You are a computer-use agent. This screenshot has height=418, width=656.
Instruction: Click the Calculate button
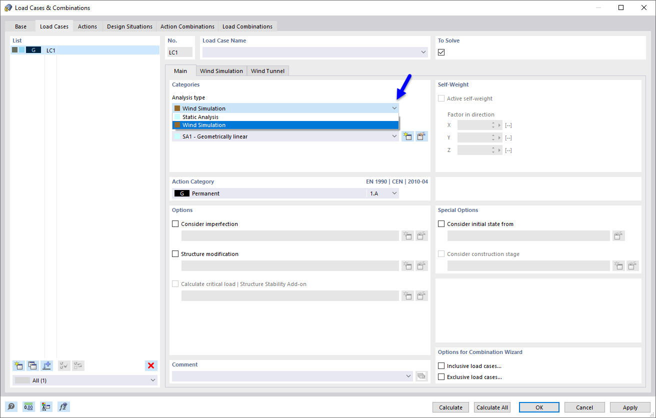[451, 407]
